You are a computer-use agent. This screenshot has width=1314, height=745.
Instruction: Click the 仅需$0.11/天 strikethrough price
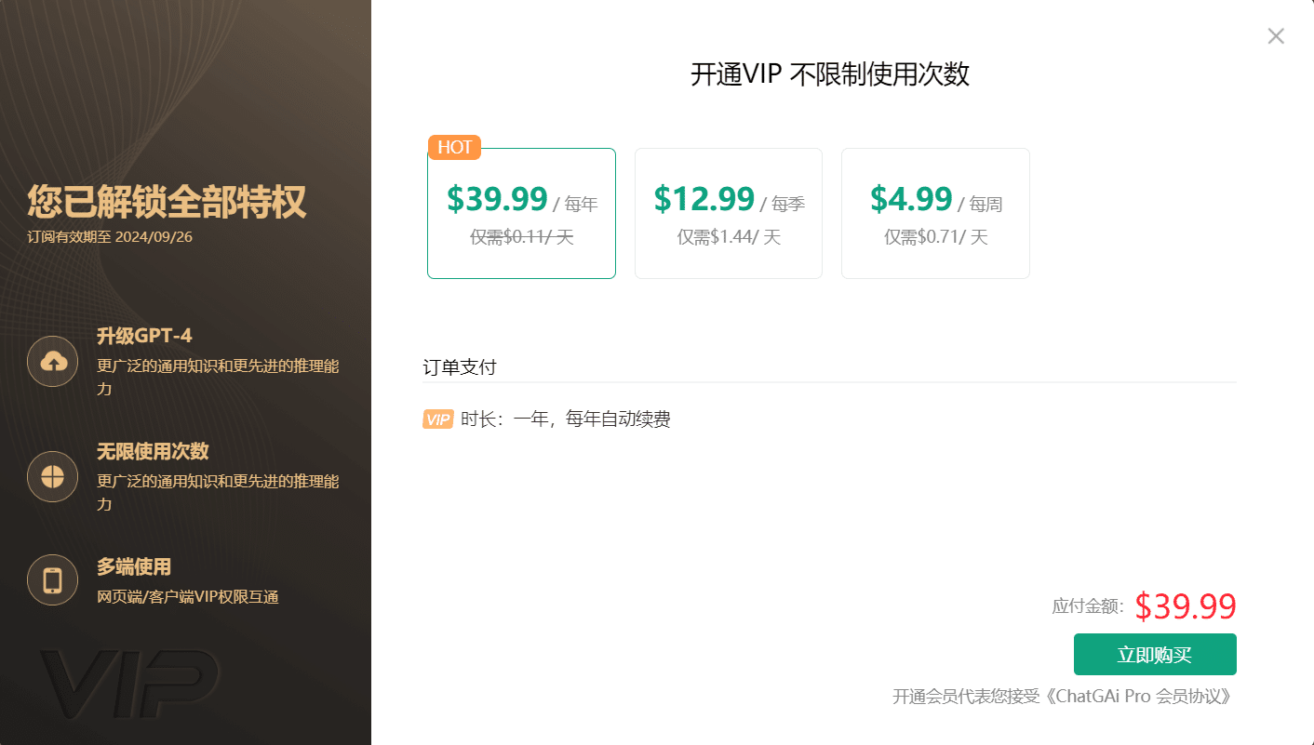tap(521, 237)
